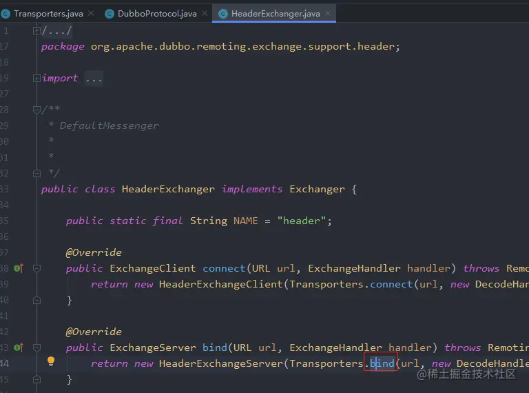Click the HeaderExchanger class name

tap(168, 189)
